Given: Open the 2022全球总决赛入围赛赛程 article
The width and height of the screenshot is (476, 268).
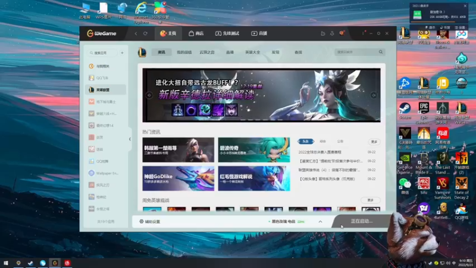Looking at the screenshot, I should [320, 152].
